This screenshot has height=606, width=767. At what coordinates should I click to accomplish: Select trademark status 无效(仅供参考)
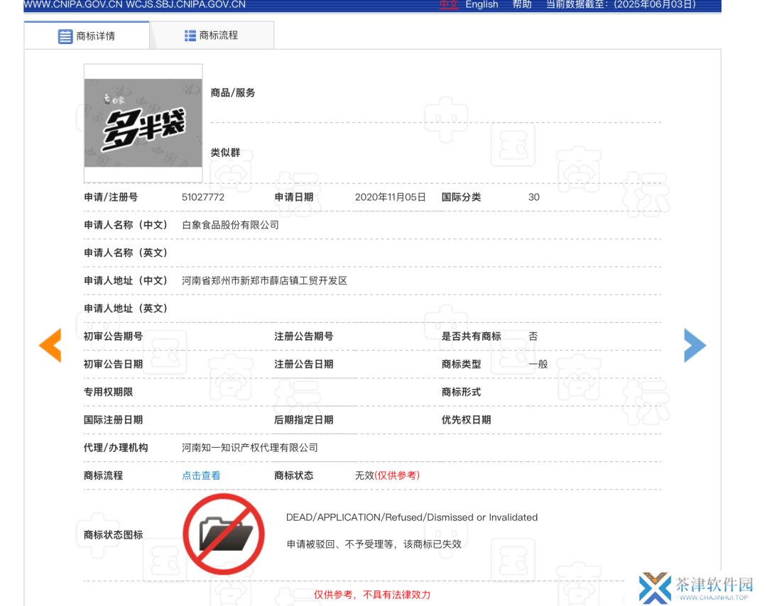(388, 475)
